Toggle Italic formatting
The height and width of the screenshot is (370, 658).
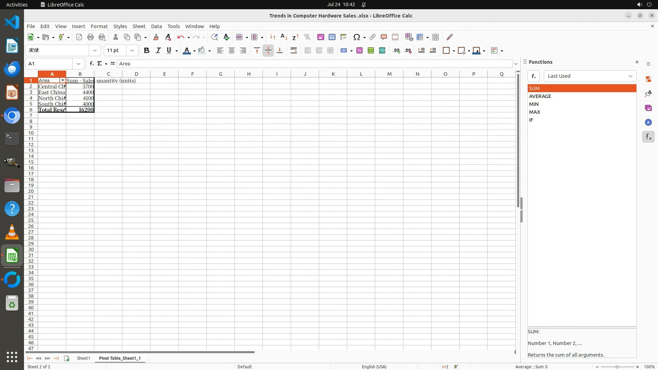tap(158, 50)
